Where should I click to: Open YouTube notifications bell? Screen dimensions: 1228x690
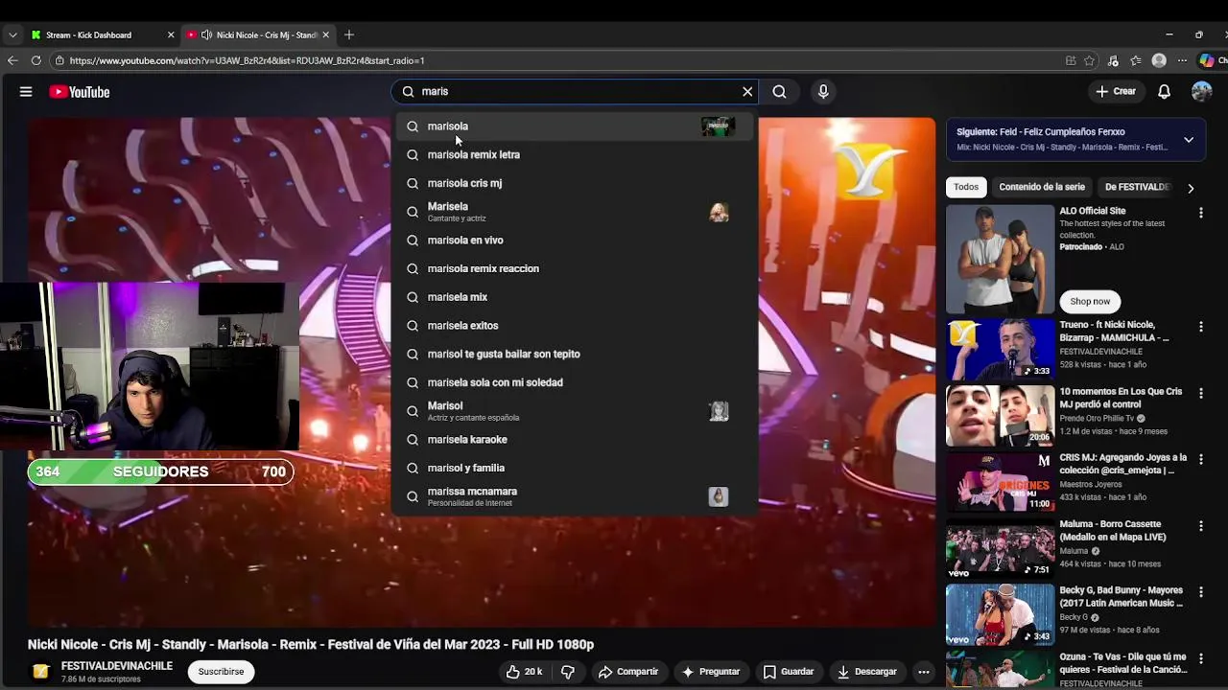pos(1164,92)
